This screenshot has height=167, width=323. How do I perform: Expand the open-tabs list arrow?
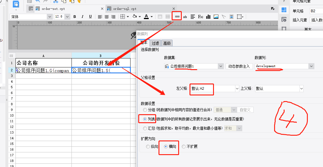pyautogui.click(x=273, y=9)
